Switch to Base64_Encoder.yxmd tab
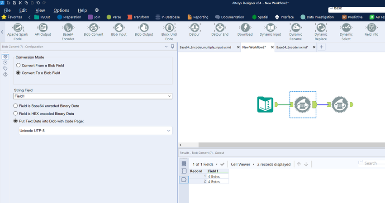 [x=292, y=47]
